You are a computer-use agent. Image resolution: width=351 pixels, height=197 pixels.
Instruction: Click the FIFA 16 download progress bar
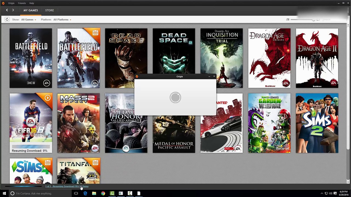click(31, 147)
